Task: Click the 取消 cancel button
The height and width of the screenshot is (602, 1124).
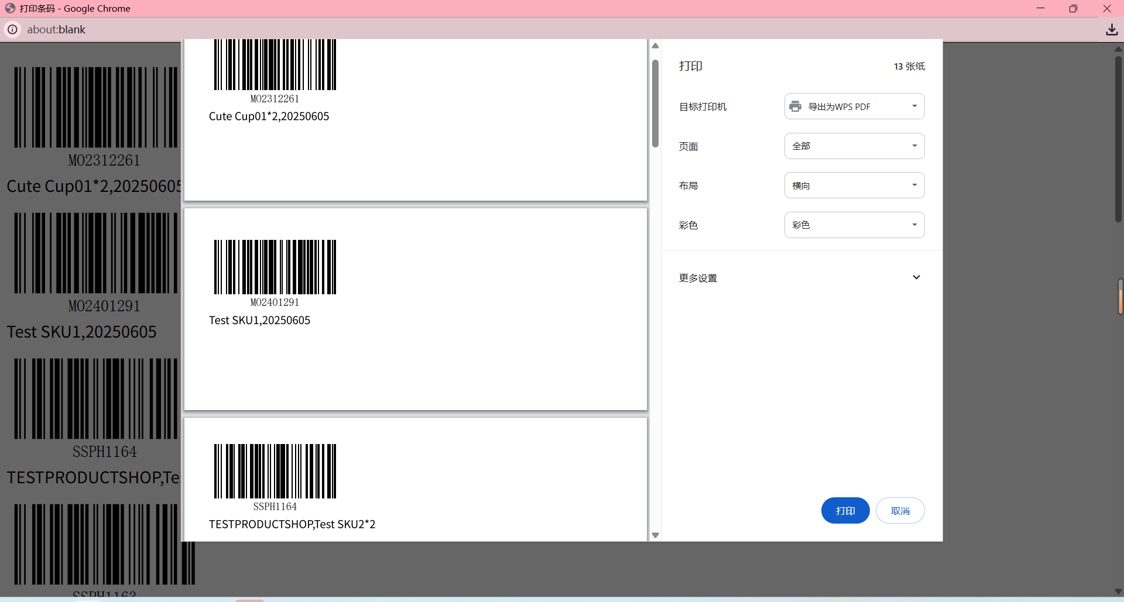Action: click(900, 511)
